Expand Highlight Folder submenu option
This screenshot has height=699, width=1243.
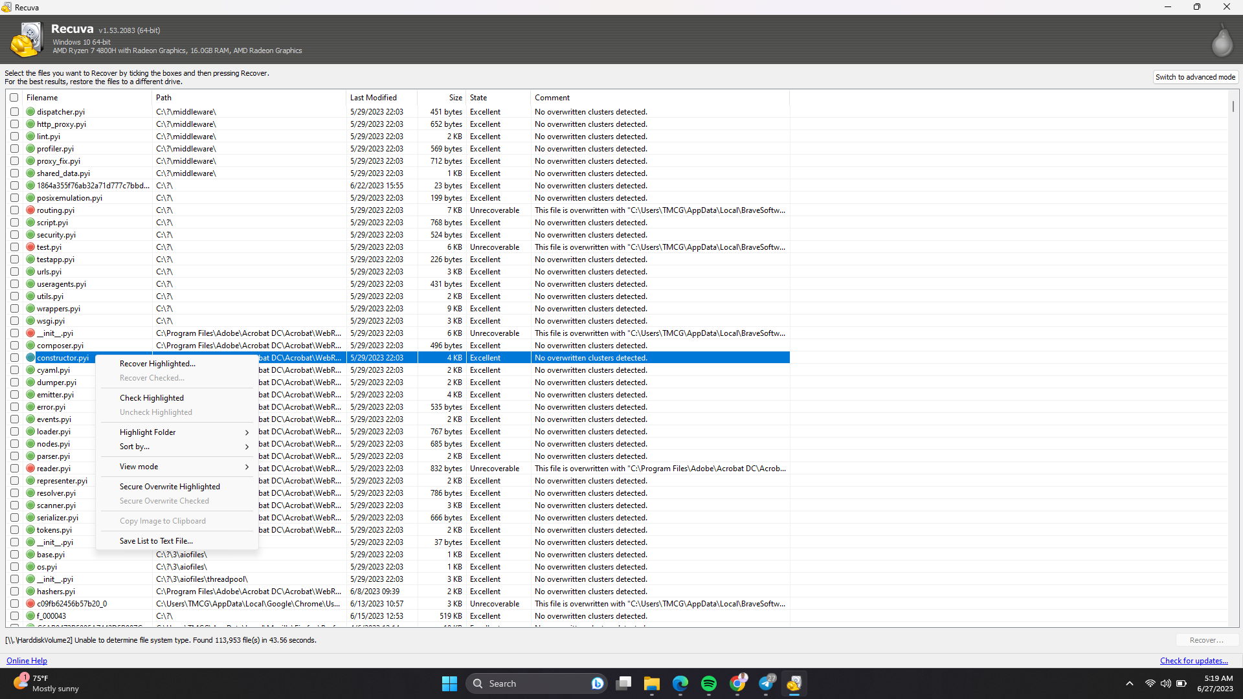tap(247, 432)
